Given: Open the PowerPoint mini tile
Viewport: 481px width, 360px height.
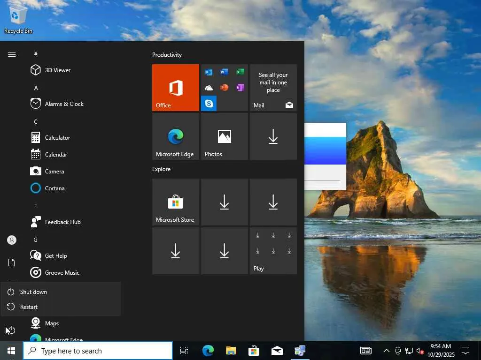Looking at the screenshot, I should [x=224, y=88].
